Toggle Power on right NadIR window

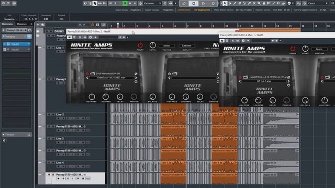point(293,49)
